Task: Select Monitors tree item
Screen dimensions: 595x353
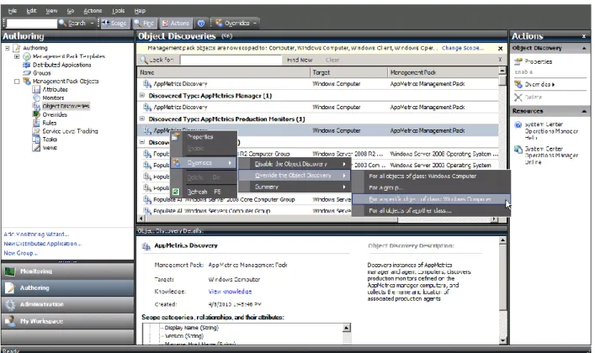Action: click(x=53, y=97)
